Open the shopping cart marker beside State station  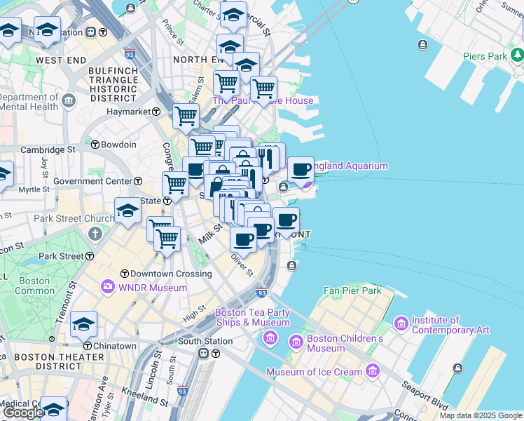point(175,187)
